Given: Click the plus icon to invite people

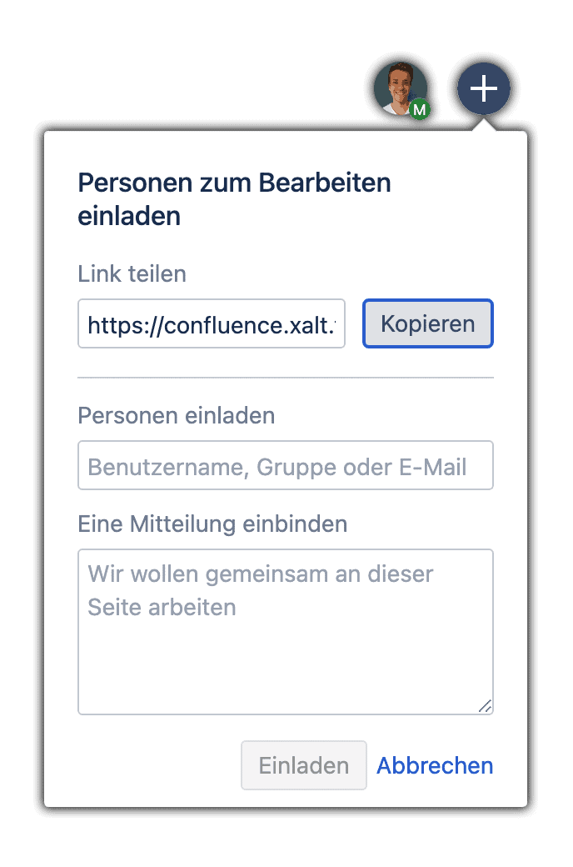Looking at the screenshot, I should (484, 88).
